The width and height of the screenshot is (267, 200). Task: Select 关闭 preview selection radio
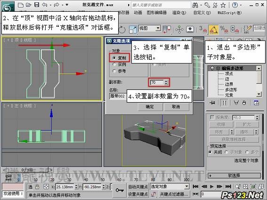pyautogui.click(x=210, y=152)
